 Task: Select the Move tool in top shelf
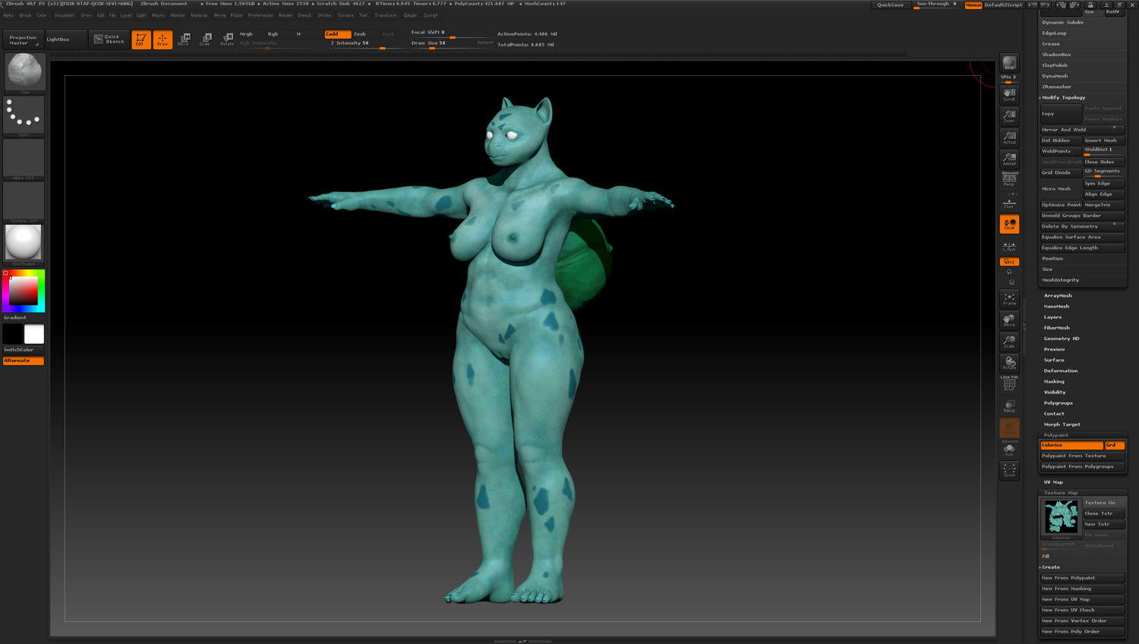click(x=184, y=39)
